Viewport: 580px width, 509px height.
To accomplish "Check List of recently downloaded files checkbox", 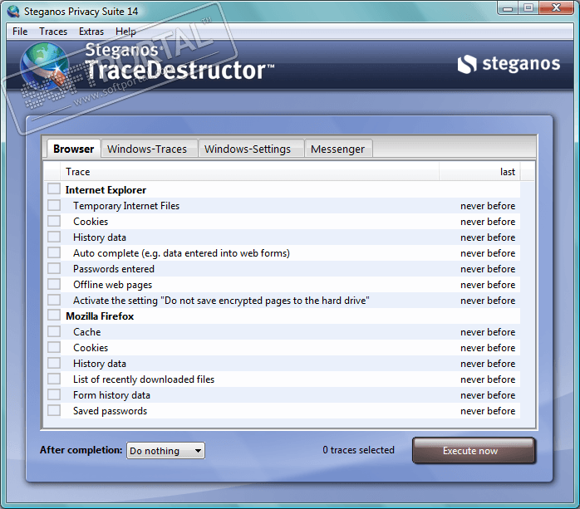I will (54, 379).
